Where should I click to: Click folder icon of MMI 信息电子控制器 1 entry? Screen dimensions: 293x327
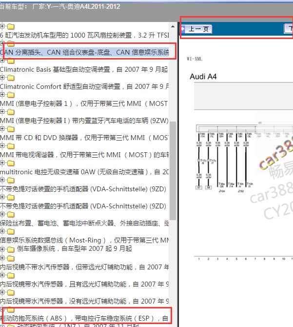[11, 95]
